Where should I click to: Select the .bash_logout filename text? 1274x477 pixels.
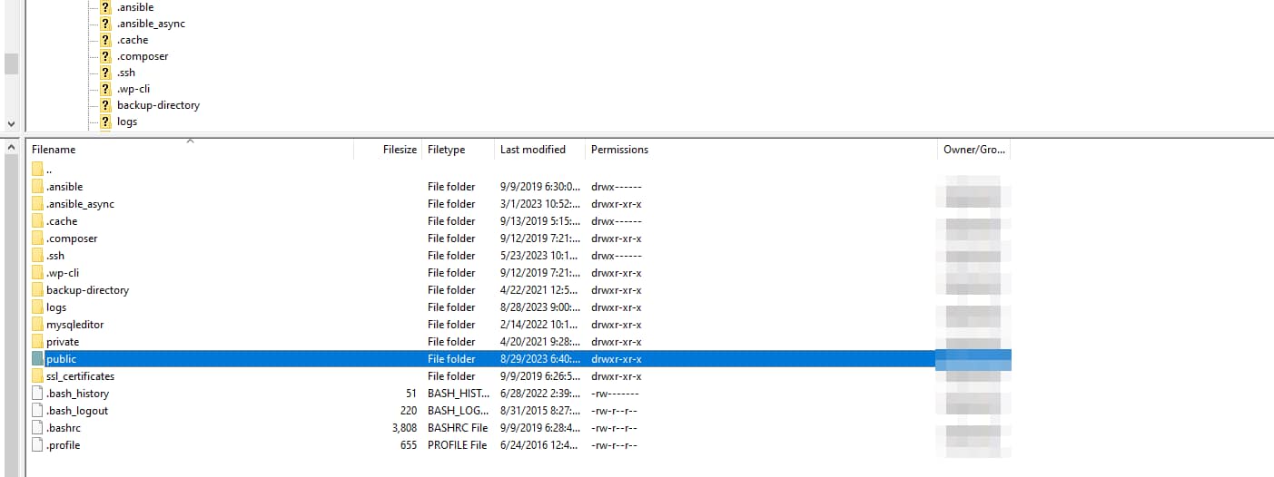(x=77, y=411)
